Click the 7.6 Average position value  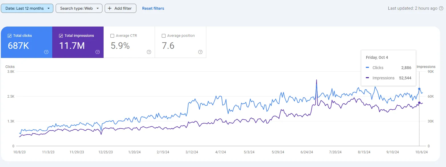(168, 46)
